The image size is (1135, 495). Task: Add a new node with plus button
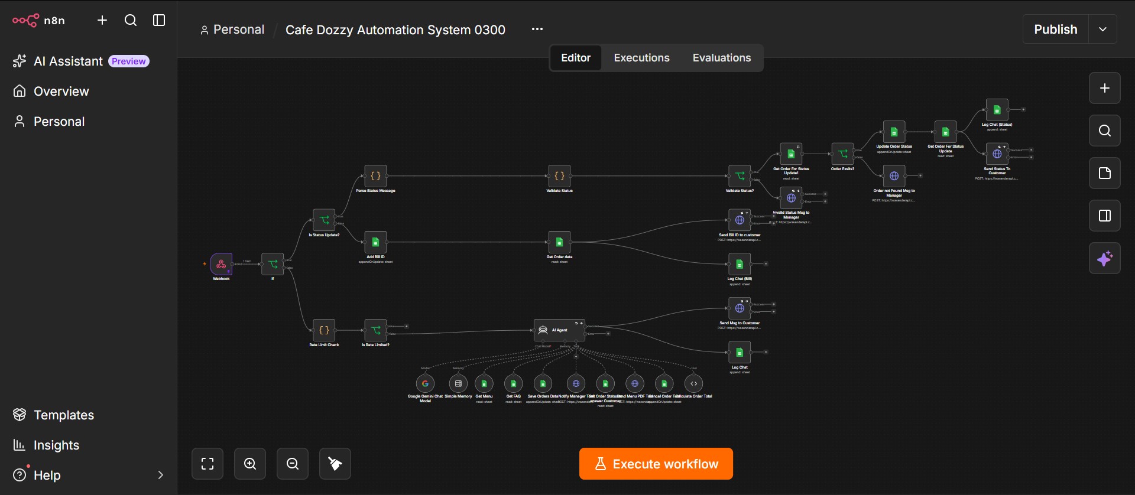(x=1105, y=88)
